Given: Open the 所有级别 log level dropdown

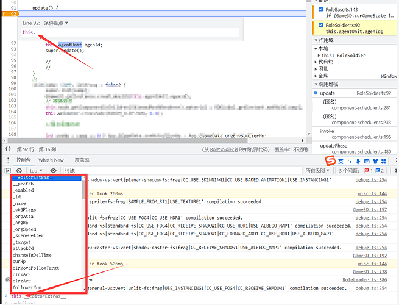Looking at the screenshot, I should (317, 170).
